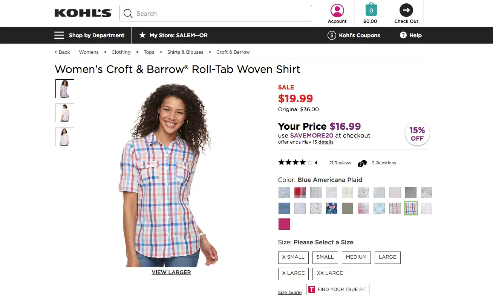
Task: Click the Help question mark icon
Action: click(x=403, y=35)
